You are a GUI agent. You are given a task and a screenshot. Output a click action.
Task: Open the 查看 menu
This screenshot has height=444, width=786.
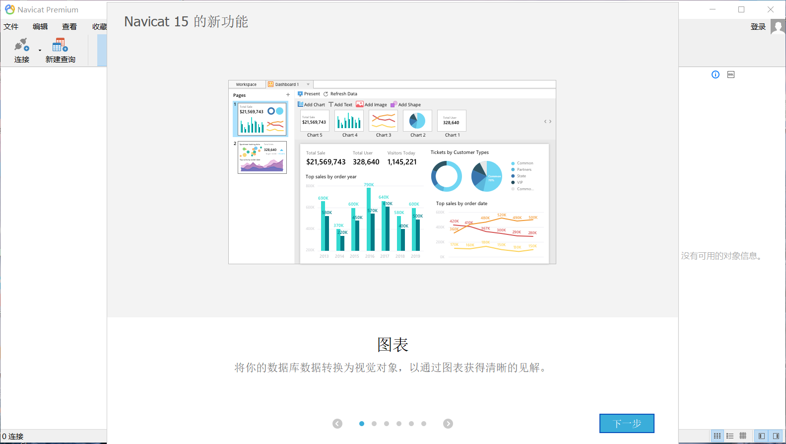tap(69, 27)
